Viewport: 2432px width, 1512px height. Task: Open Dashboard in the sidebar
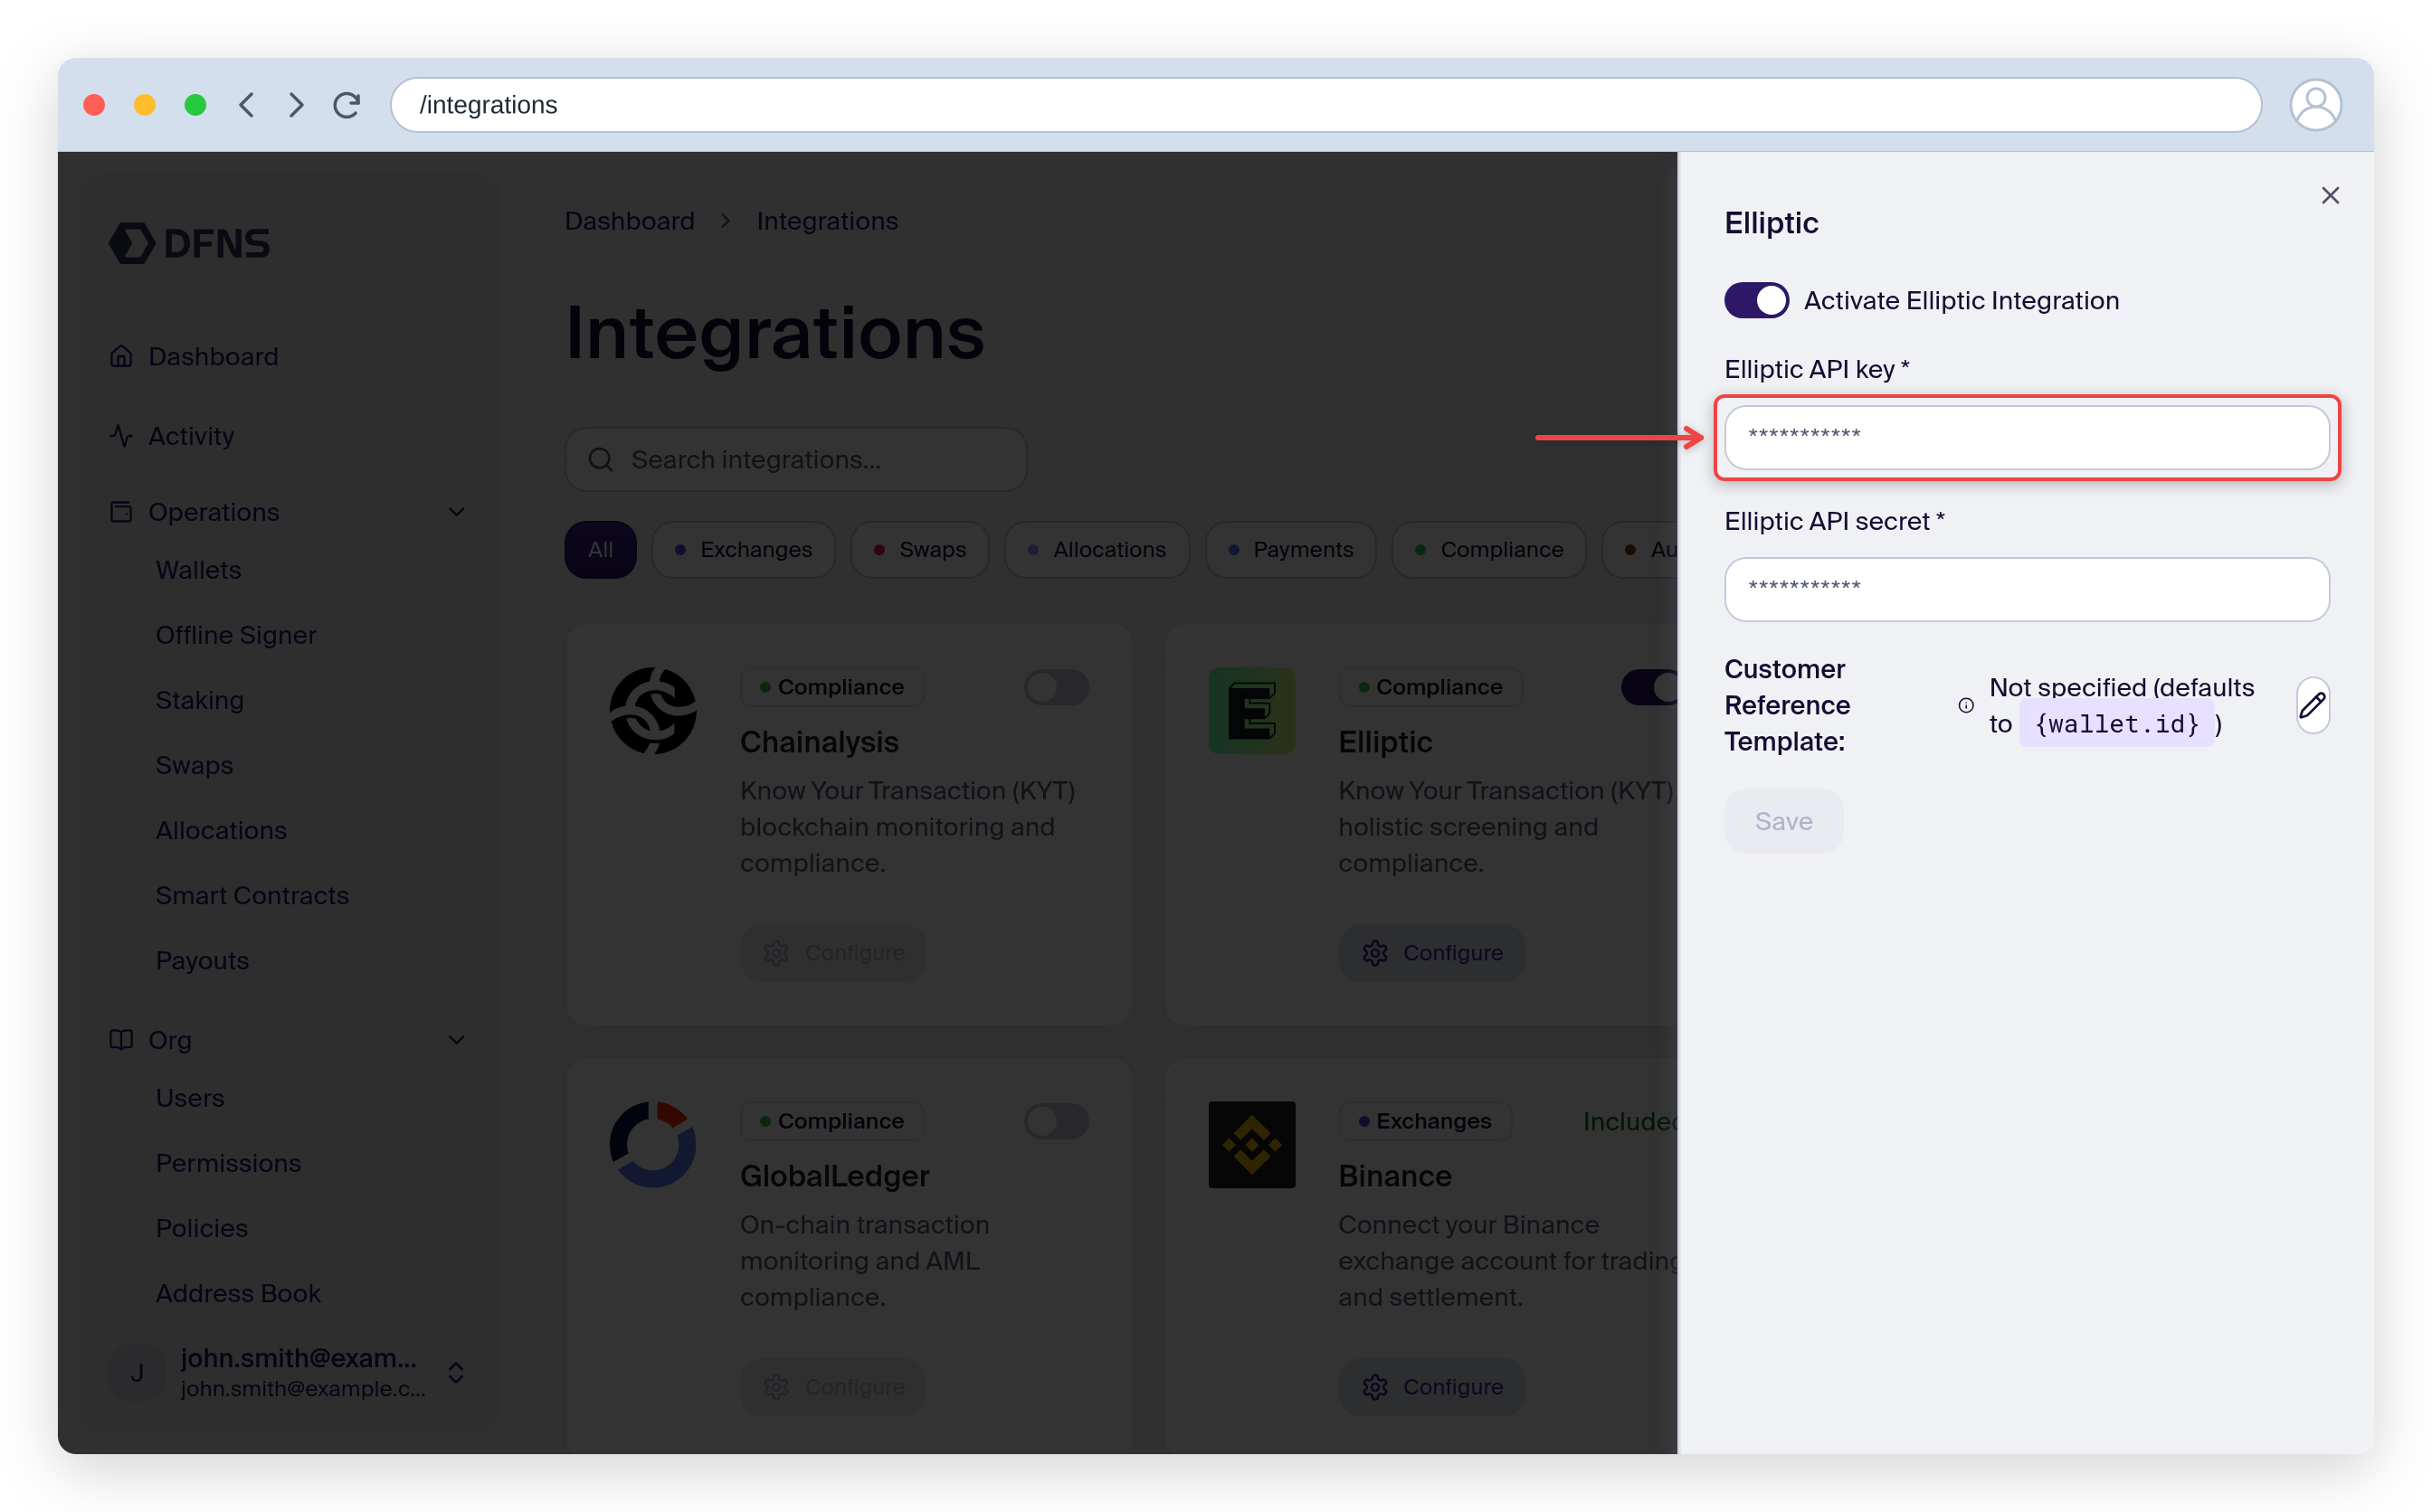point(214,356)
